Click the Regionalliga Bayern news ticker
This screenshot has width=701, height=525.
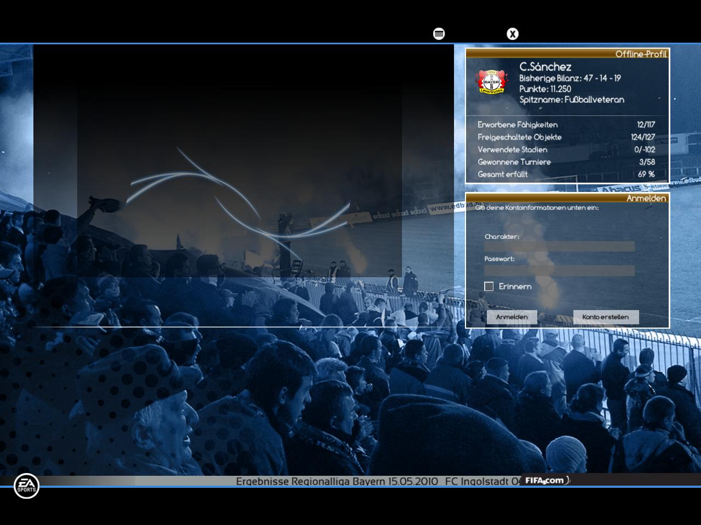[378, 481]
